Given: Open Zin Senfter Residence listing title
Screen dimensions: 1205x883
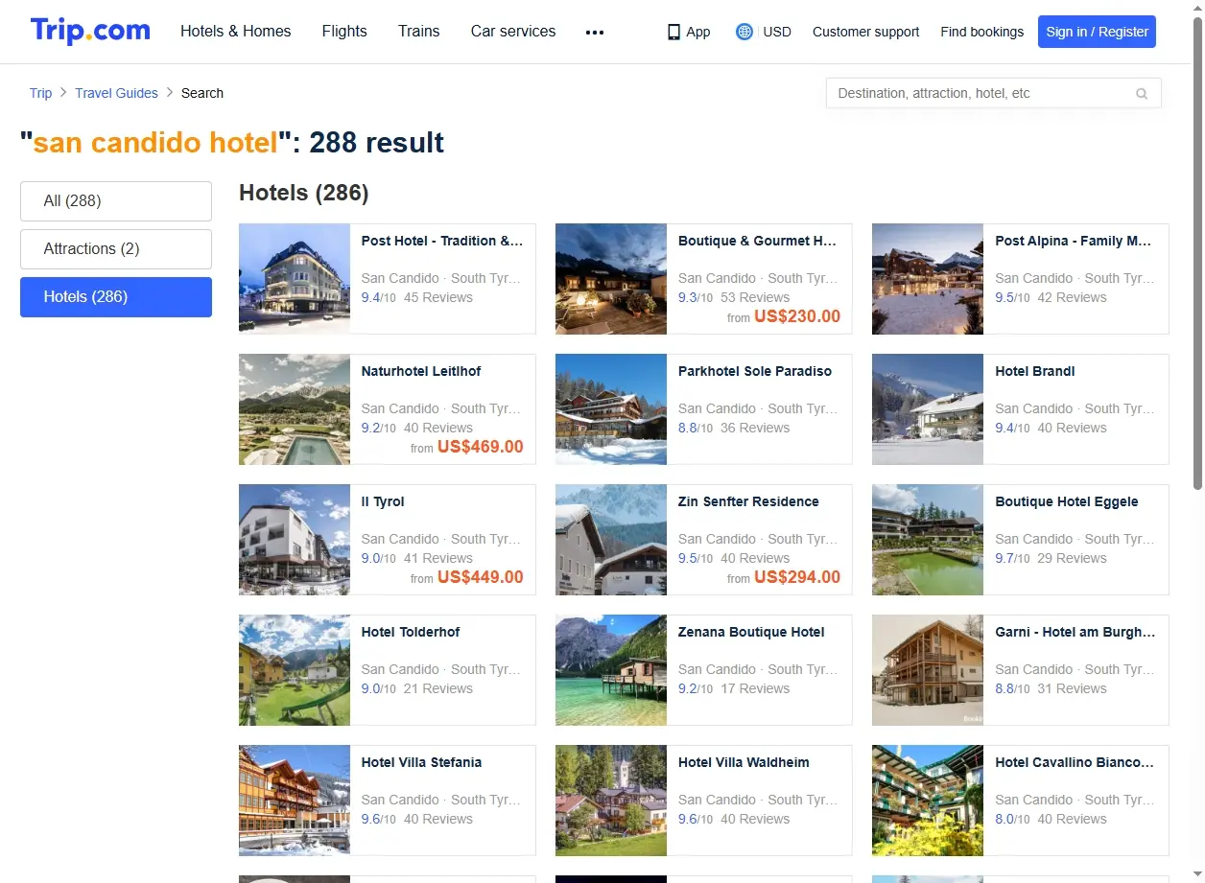Looking at the screenshot, I should (748, 501).
